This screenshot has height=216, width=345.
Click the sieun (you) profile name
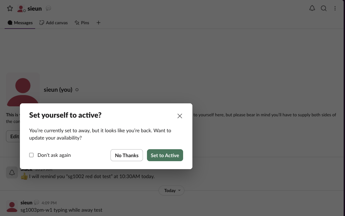click(x=58, y=90)
